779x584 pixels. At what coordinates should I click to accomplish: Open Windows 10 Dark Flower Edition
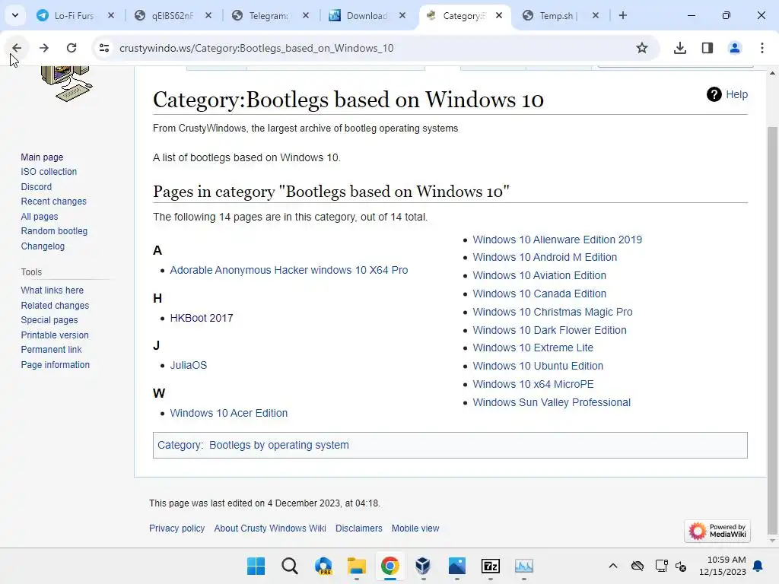[549, 330]
